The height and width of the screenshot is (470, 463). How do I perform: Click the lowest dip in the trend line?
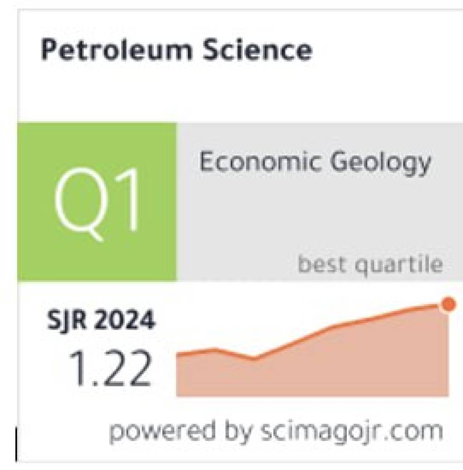[x=253, y=358]
